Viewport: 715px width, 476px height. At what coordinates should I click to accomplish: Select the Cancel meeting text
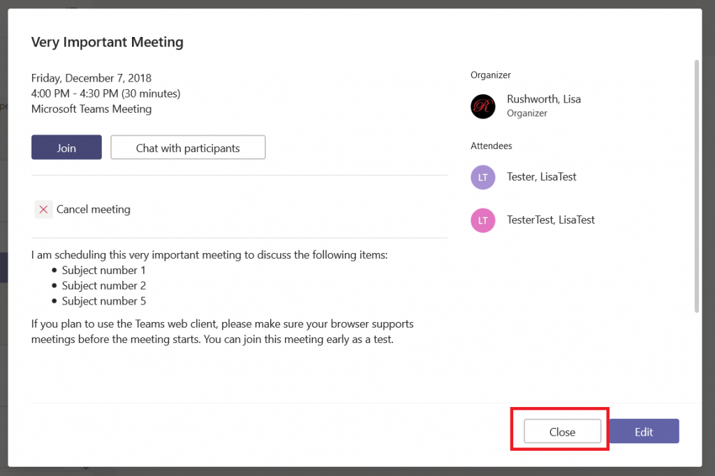click(94, 209)
